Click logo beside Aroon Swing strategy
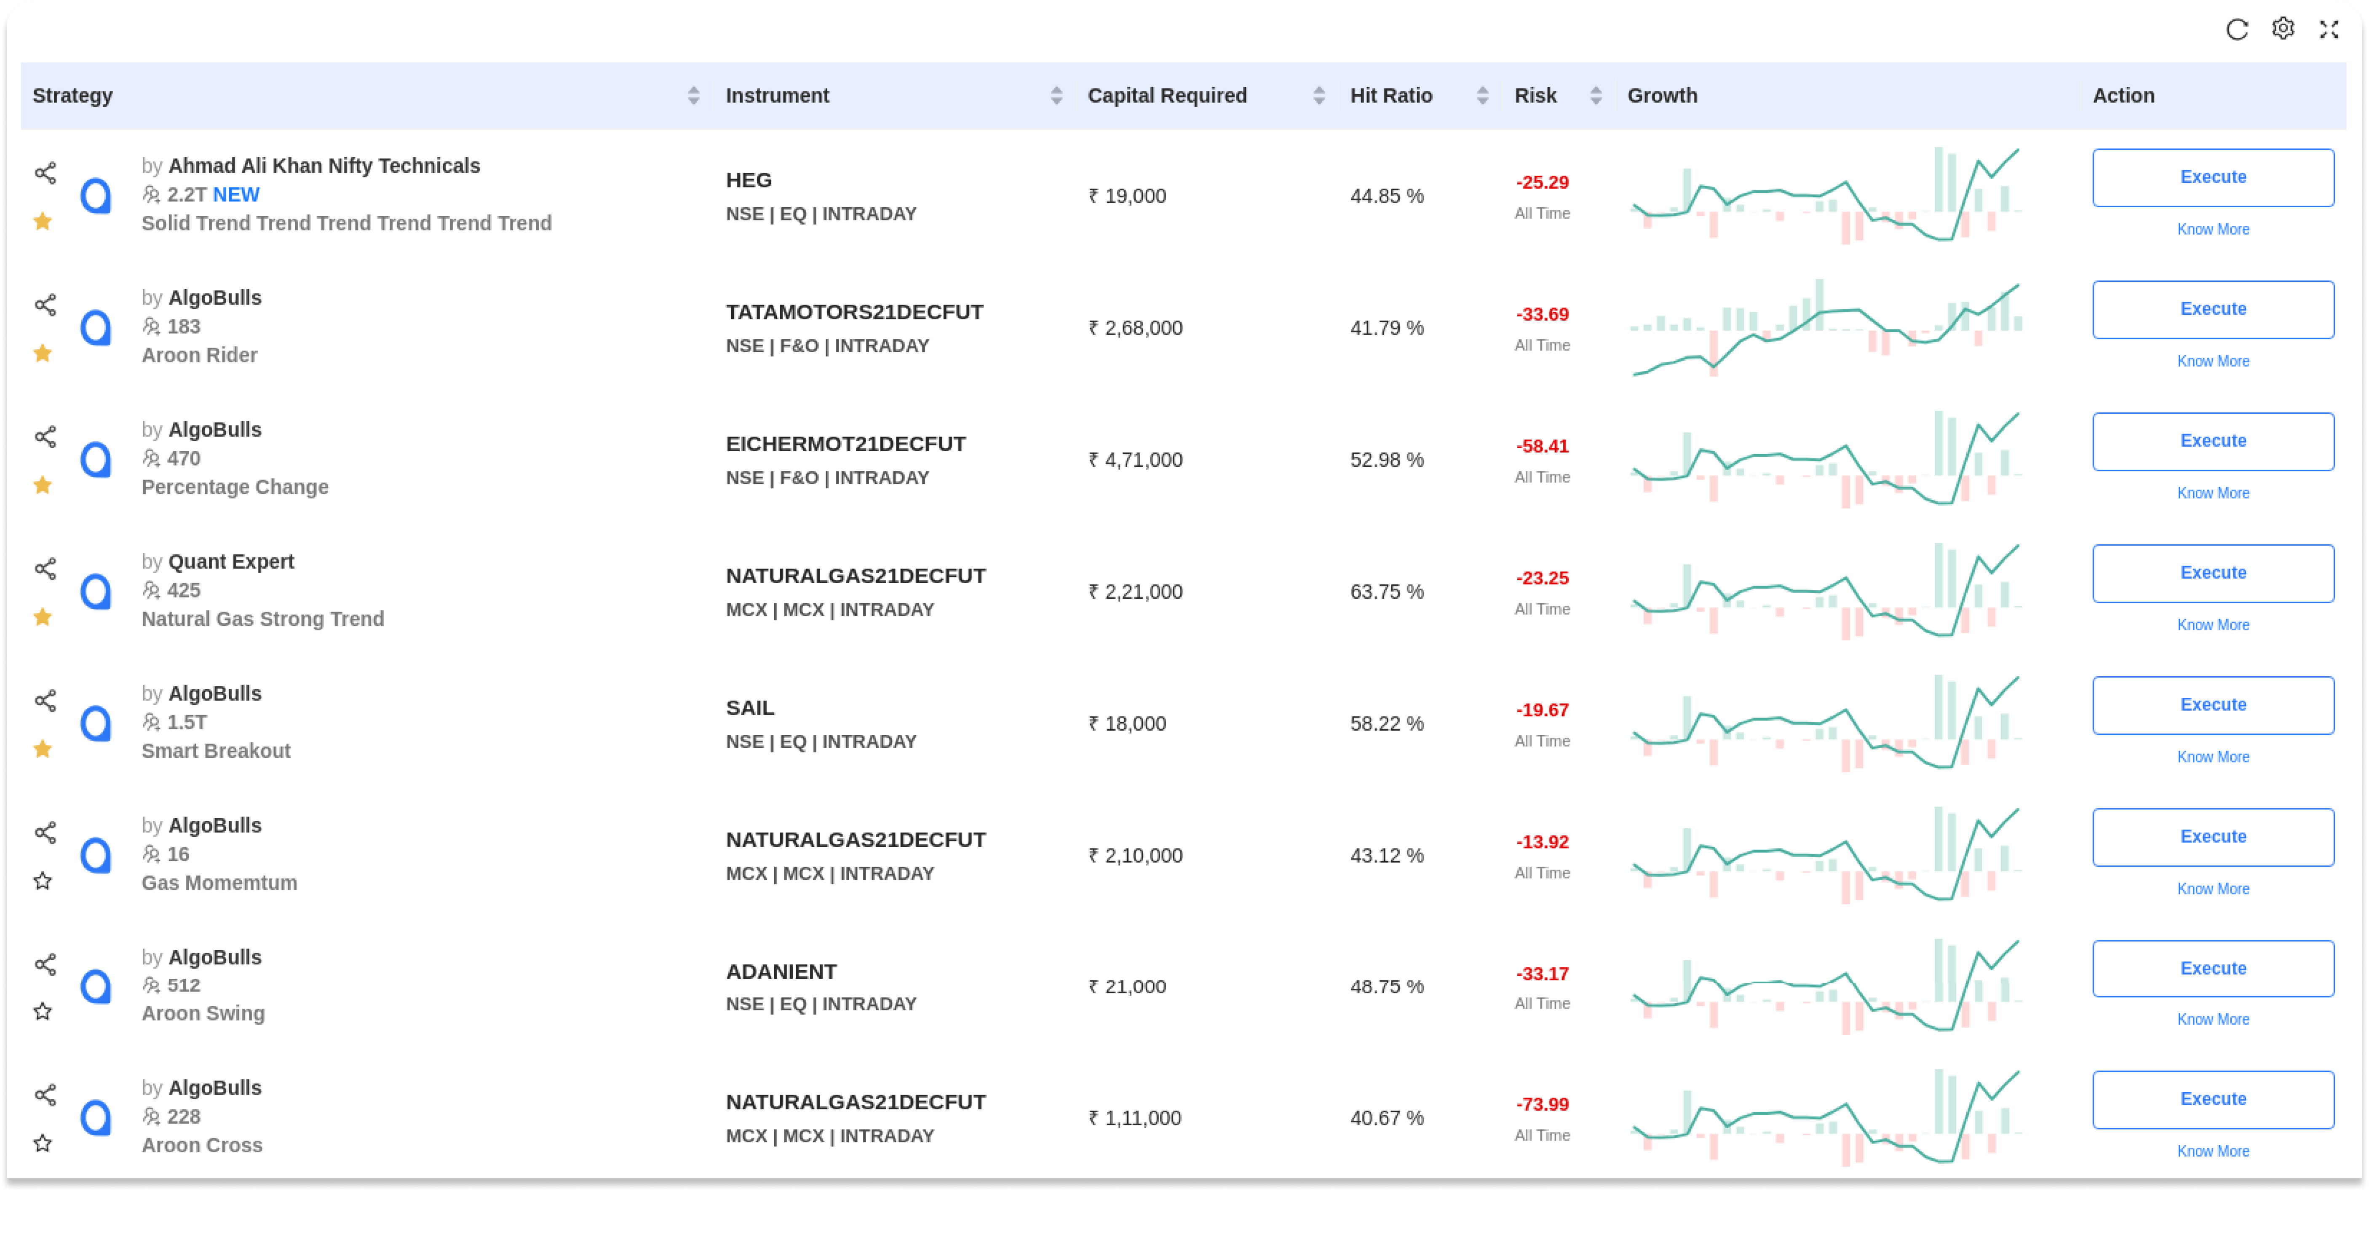 coord(96,986)
